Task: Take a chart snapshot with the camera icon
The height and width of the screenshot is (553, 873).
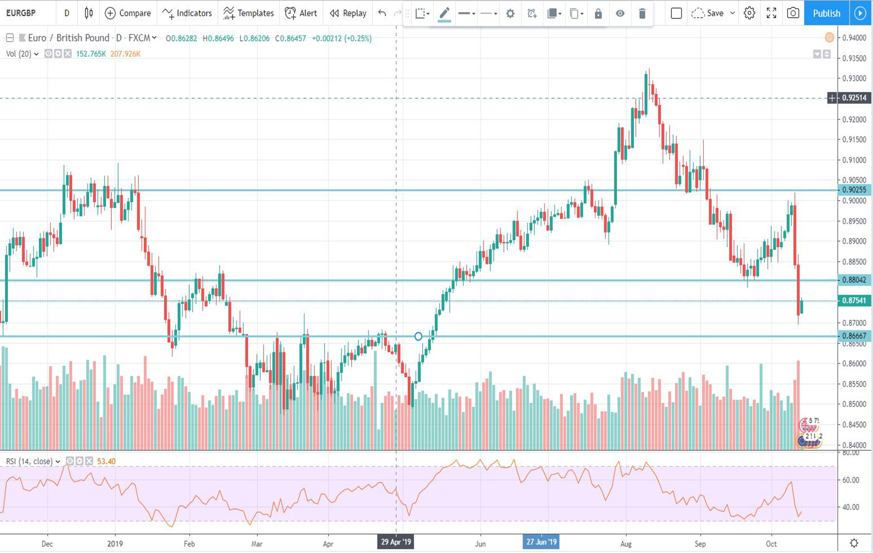Action: (x=794, y=13)
